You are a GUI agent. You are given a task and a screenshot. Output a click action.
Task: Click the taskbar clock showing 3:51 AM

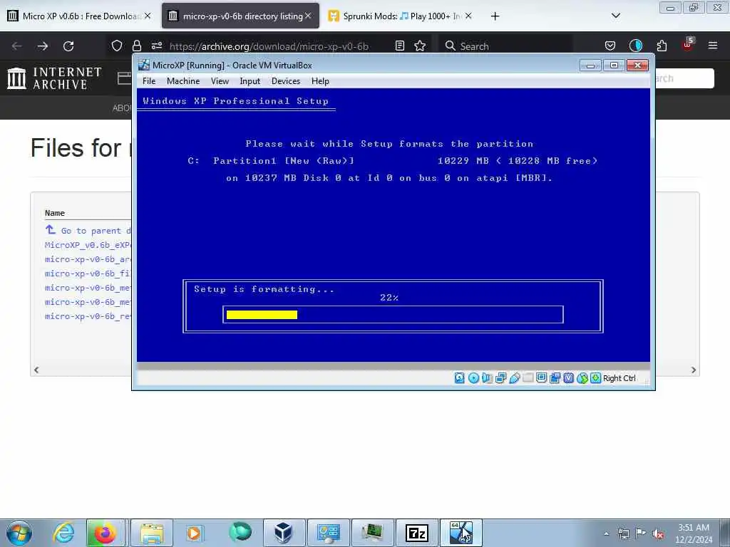point(693,533)
